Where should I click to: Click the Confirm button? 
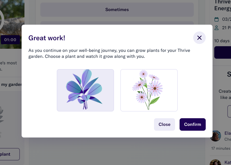(193, 124)
